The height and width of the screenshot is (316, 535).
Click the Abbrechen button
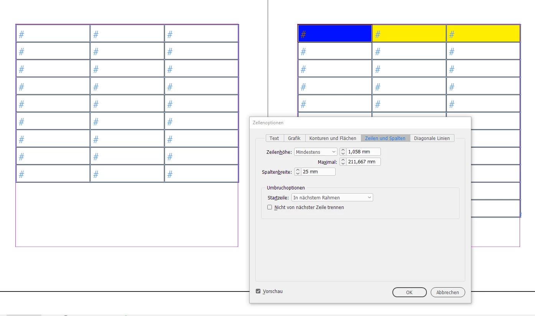[x=448, y=292]
